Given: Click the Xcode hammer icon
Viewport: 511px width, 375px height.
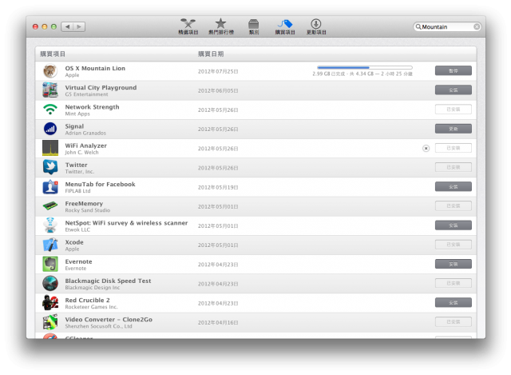Looking at the screenshot, I should [50, 245].
